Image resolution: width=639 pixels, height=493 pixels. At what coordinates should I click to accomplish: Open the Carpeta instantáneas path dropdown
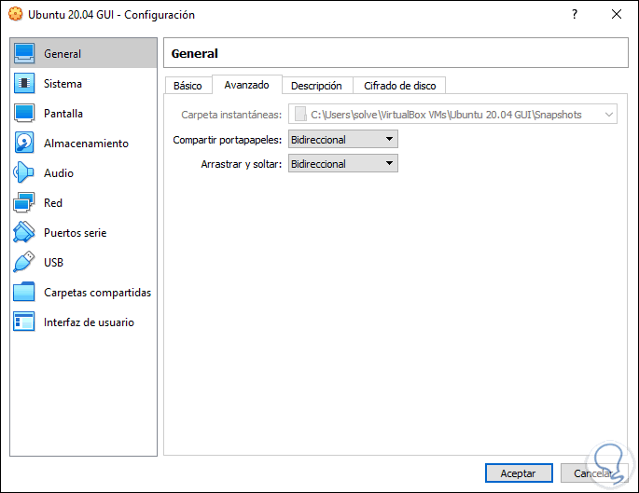[x=609, y=115]
